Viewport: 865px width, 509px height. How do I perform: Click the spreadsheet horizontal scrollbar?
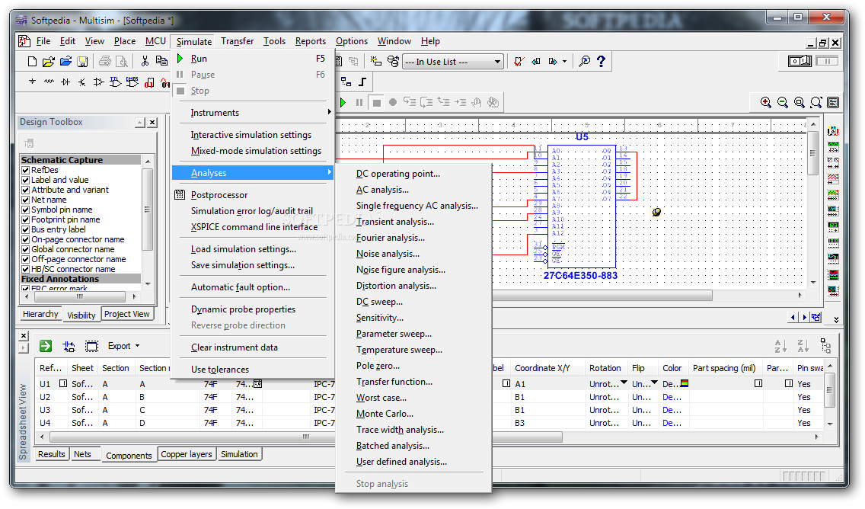click(306, 437)
